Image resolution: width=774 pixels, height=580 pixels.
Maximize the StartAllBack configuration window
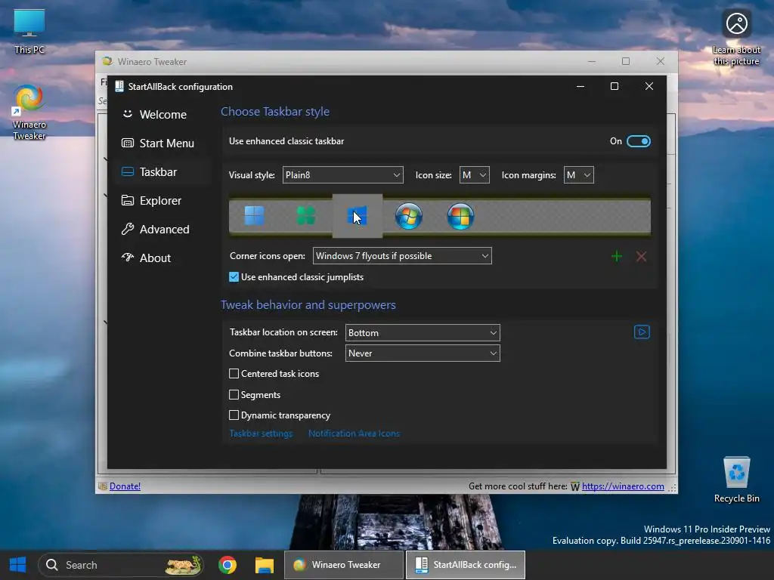point(615,86)
